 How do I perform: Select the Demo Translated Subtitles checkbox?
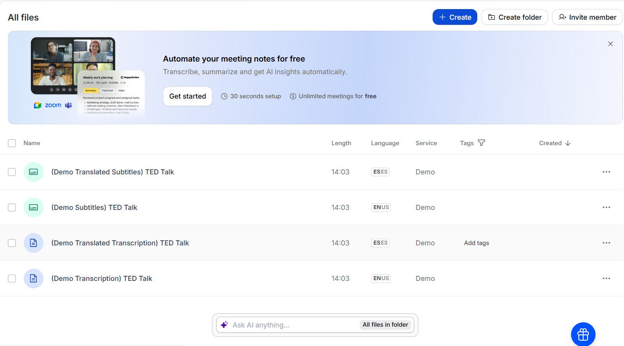[x=12, y=172]
